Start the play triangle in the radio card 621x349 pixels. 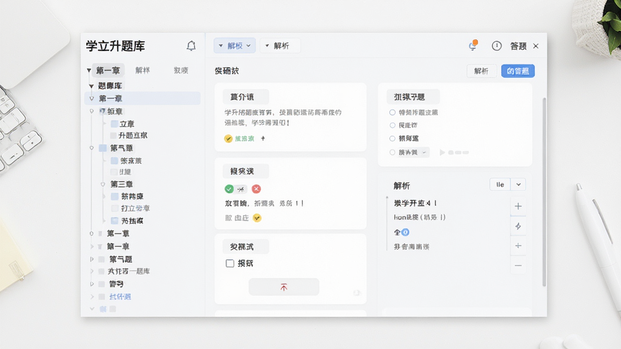[442, 152]
